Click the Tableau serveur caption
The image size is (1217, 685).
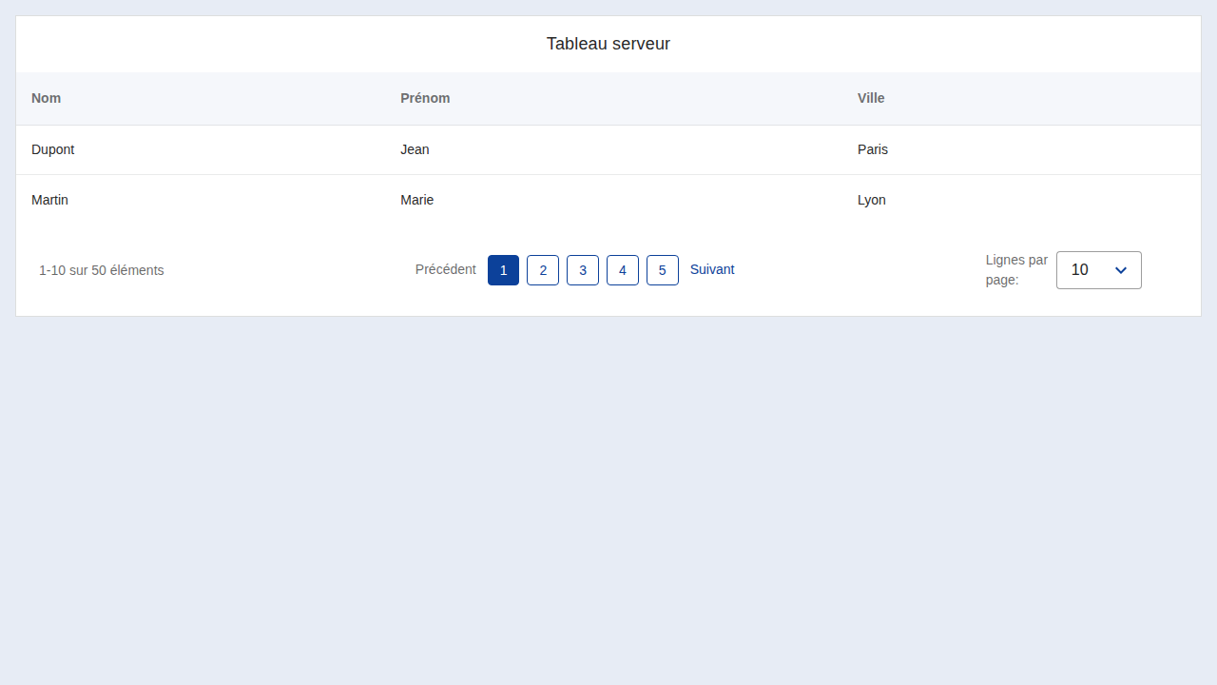[x=608, y=44]
